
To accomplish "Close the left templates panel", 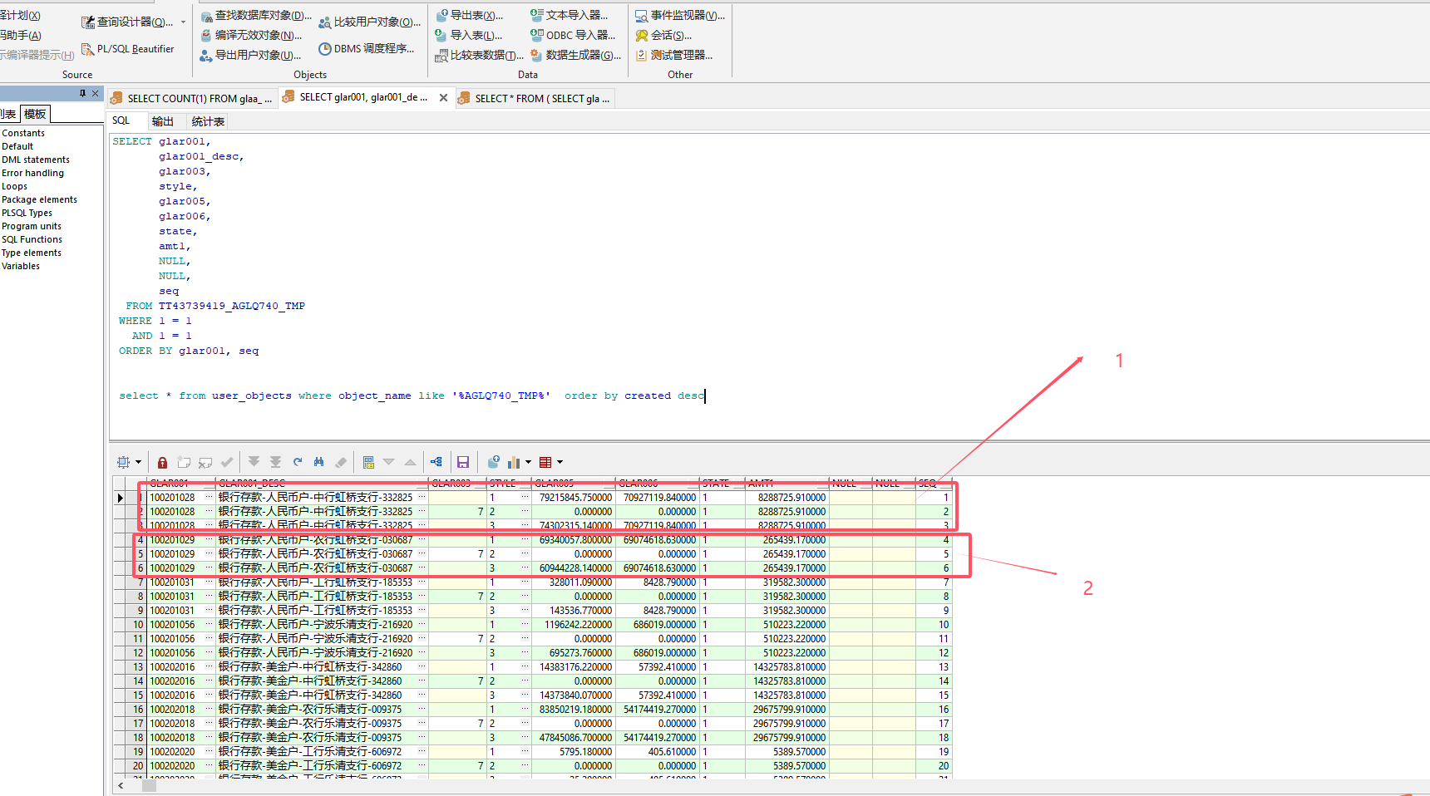I will tap(95, 93).
